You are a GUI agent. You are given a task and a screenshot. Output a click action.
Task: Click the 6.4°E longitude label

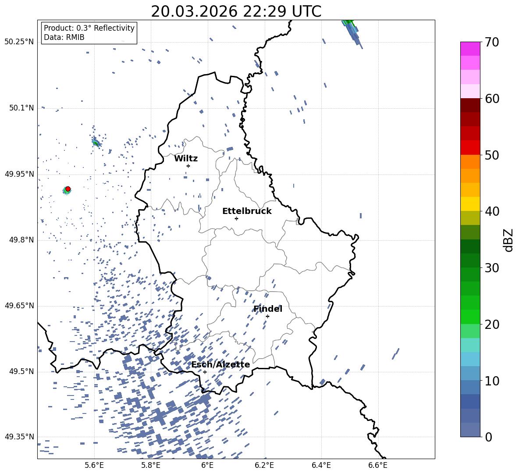click(x=321, y=465)
